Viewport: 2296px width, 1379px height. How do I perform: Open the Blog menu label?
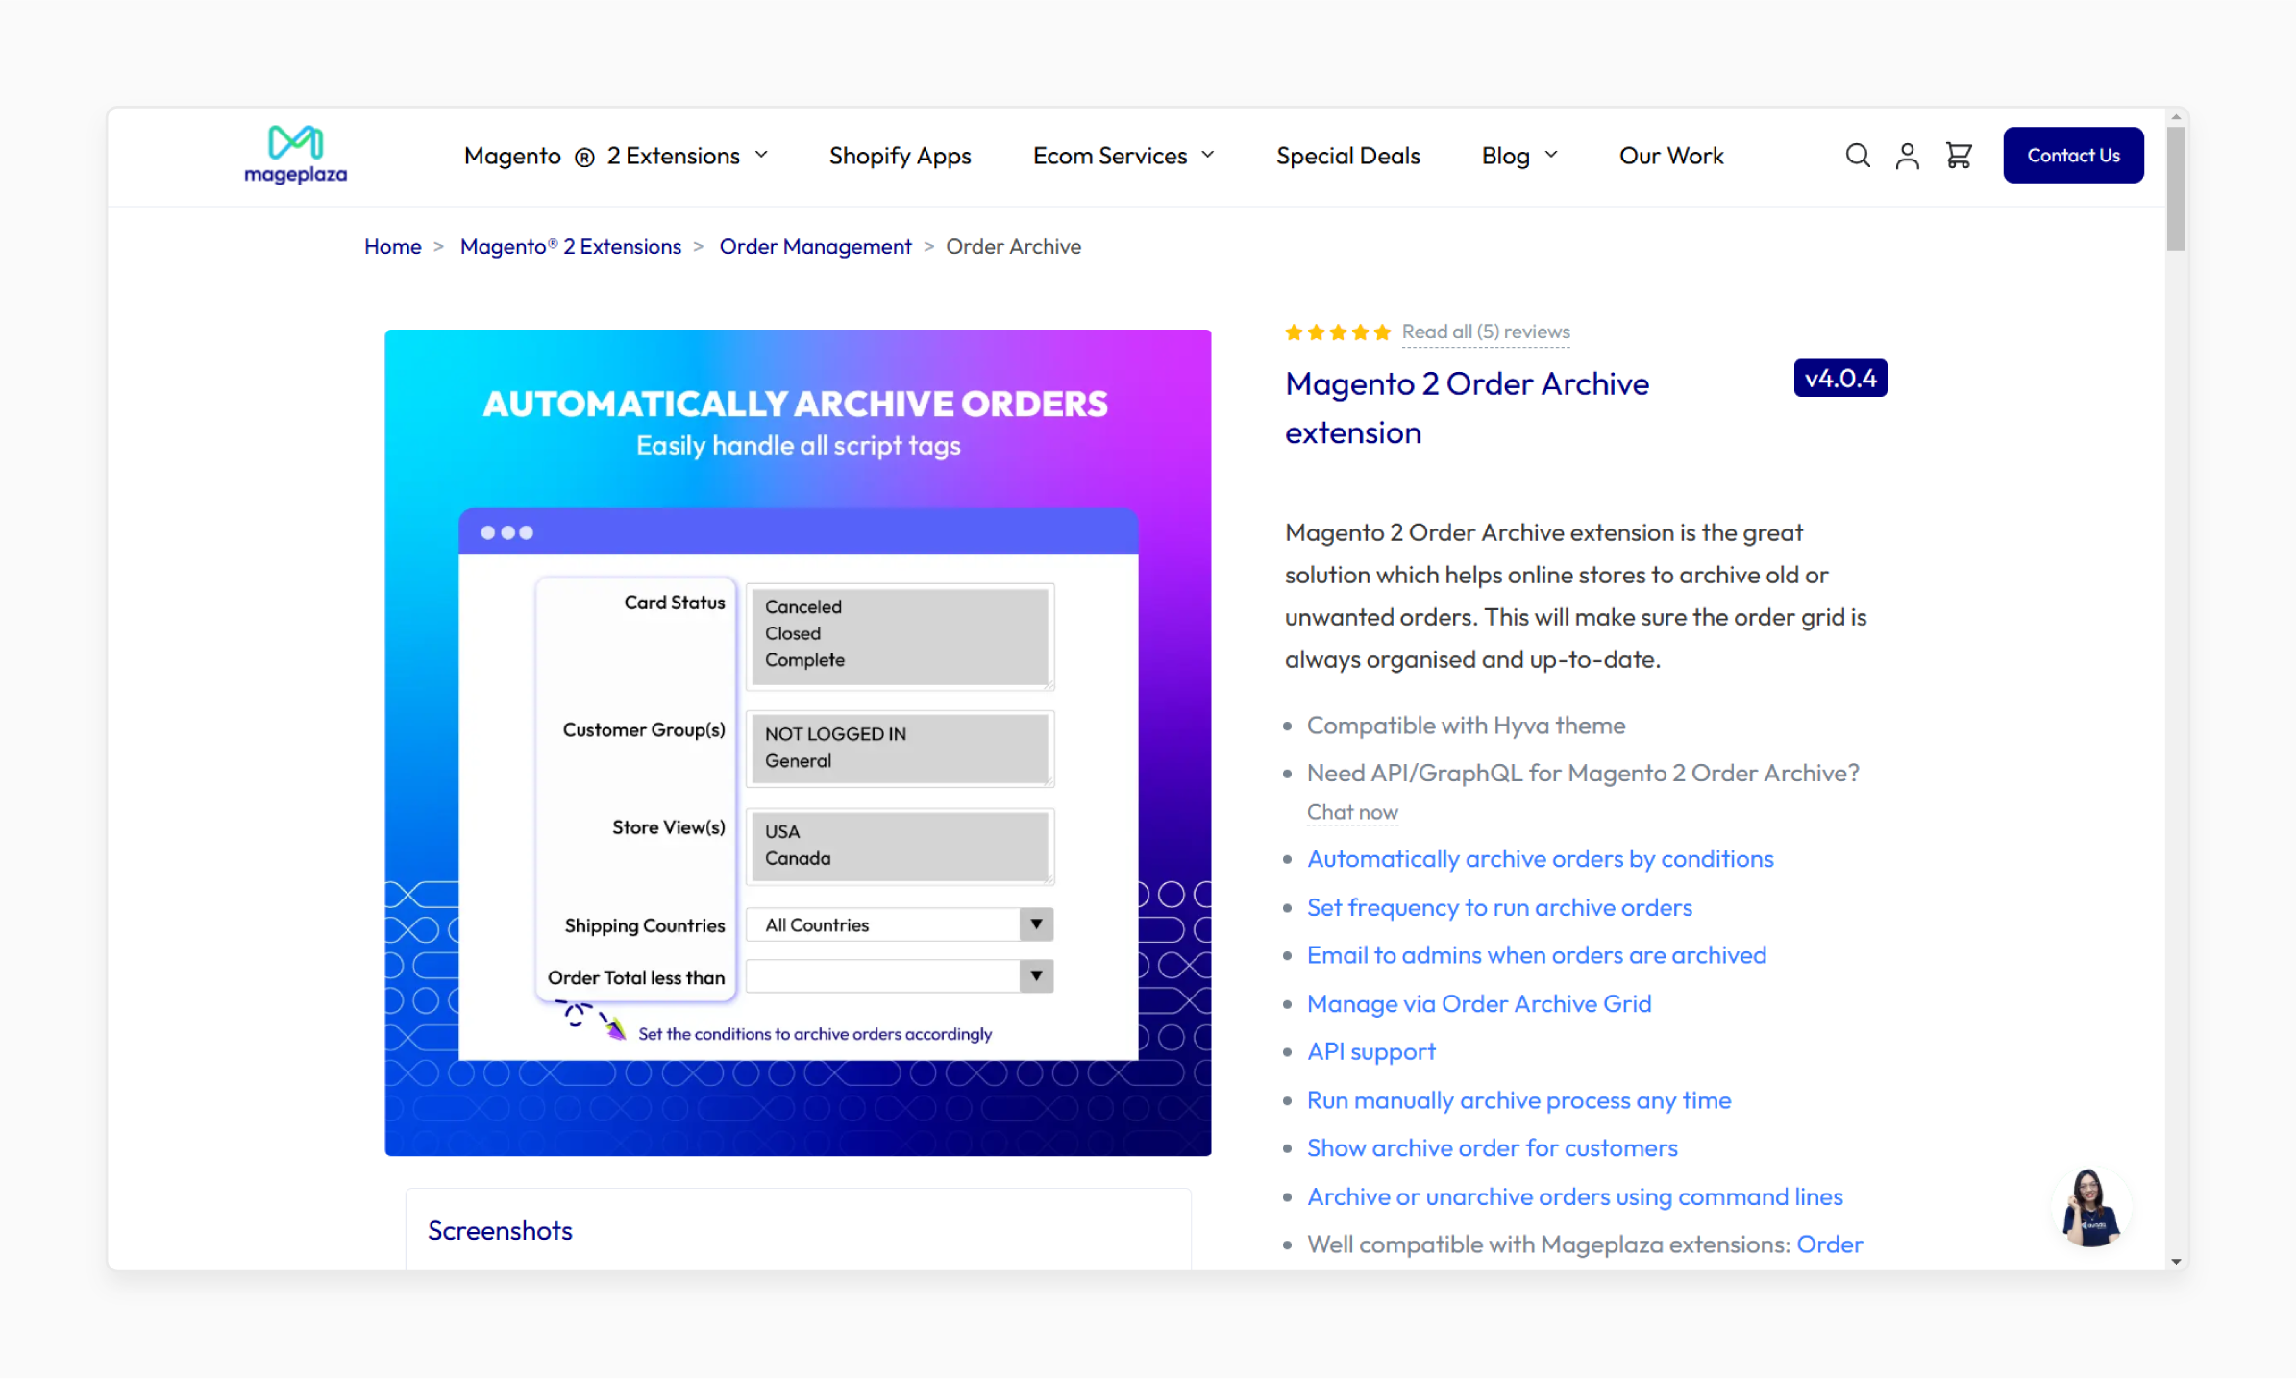pos(1505,156)
